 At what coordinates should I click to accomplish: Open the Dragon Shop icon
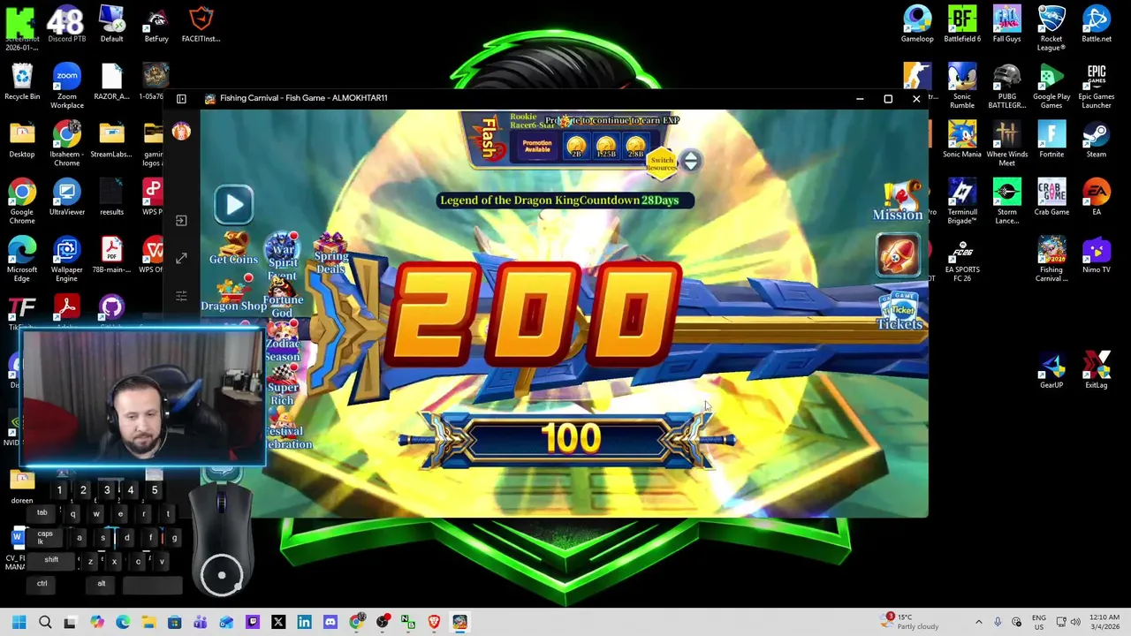pos(233,294)
